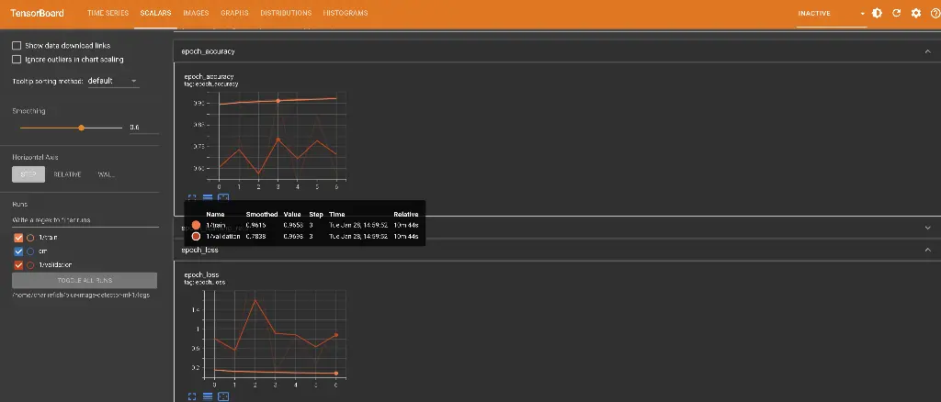941x402 pixels.
Task: Toggle y-axis log scale on epoch_loss chart
Action: point(208,396)
